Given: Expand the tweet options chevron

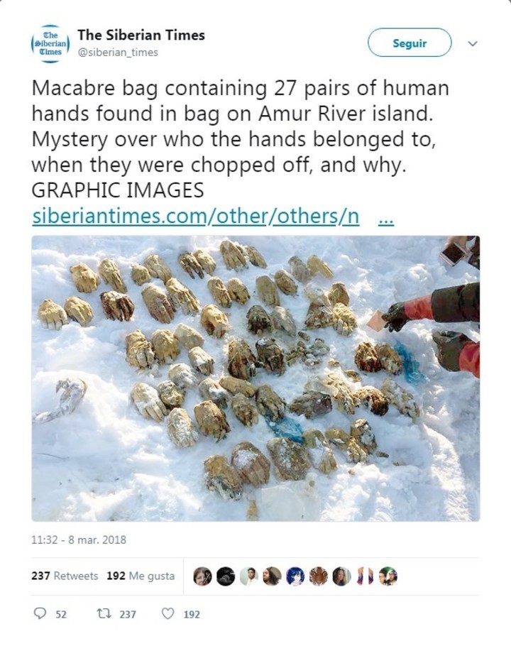Looking at the screenshot, I should coord(473,43).
